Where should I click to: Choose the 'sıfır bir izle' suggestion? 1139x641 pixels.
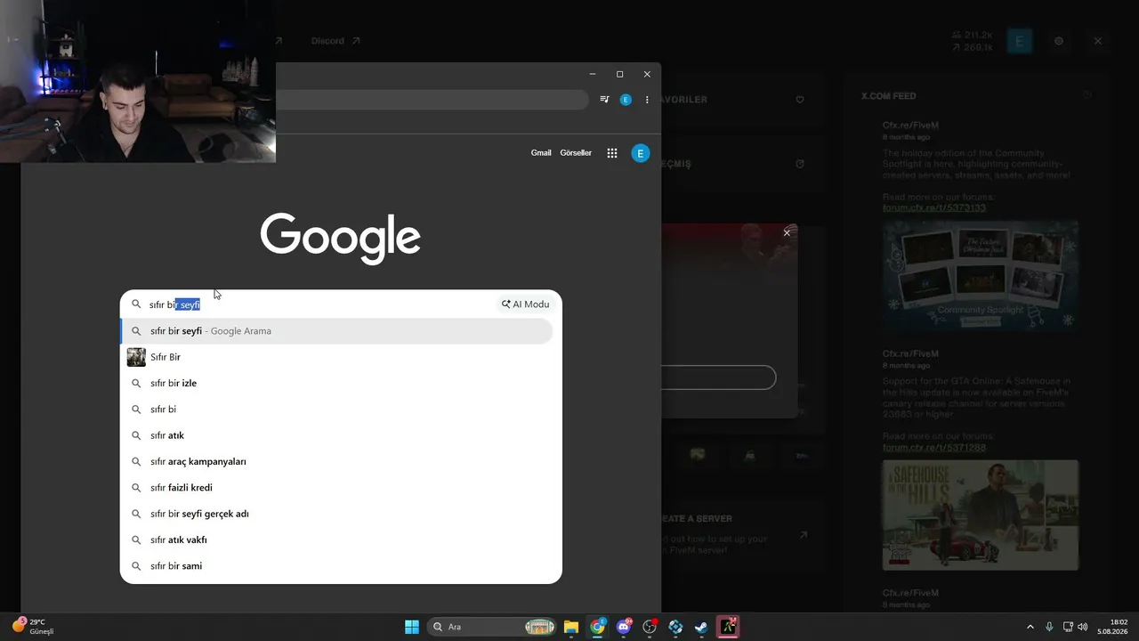(x=336, y=383)
